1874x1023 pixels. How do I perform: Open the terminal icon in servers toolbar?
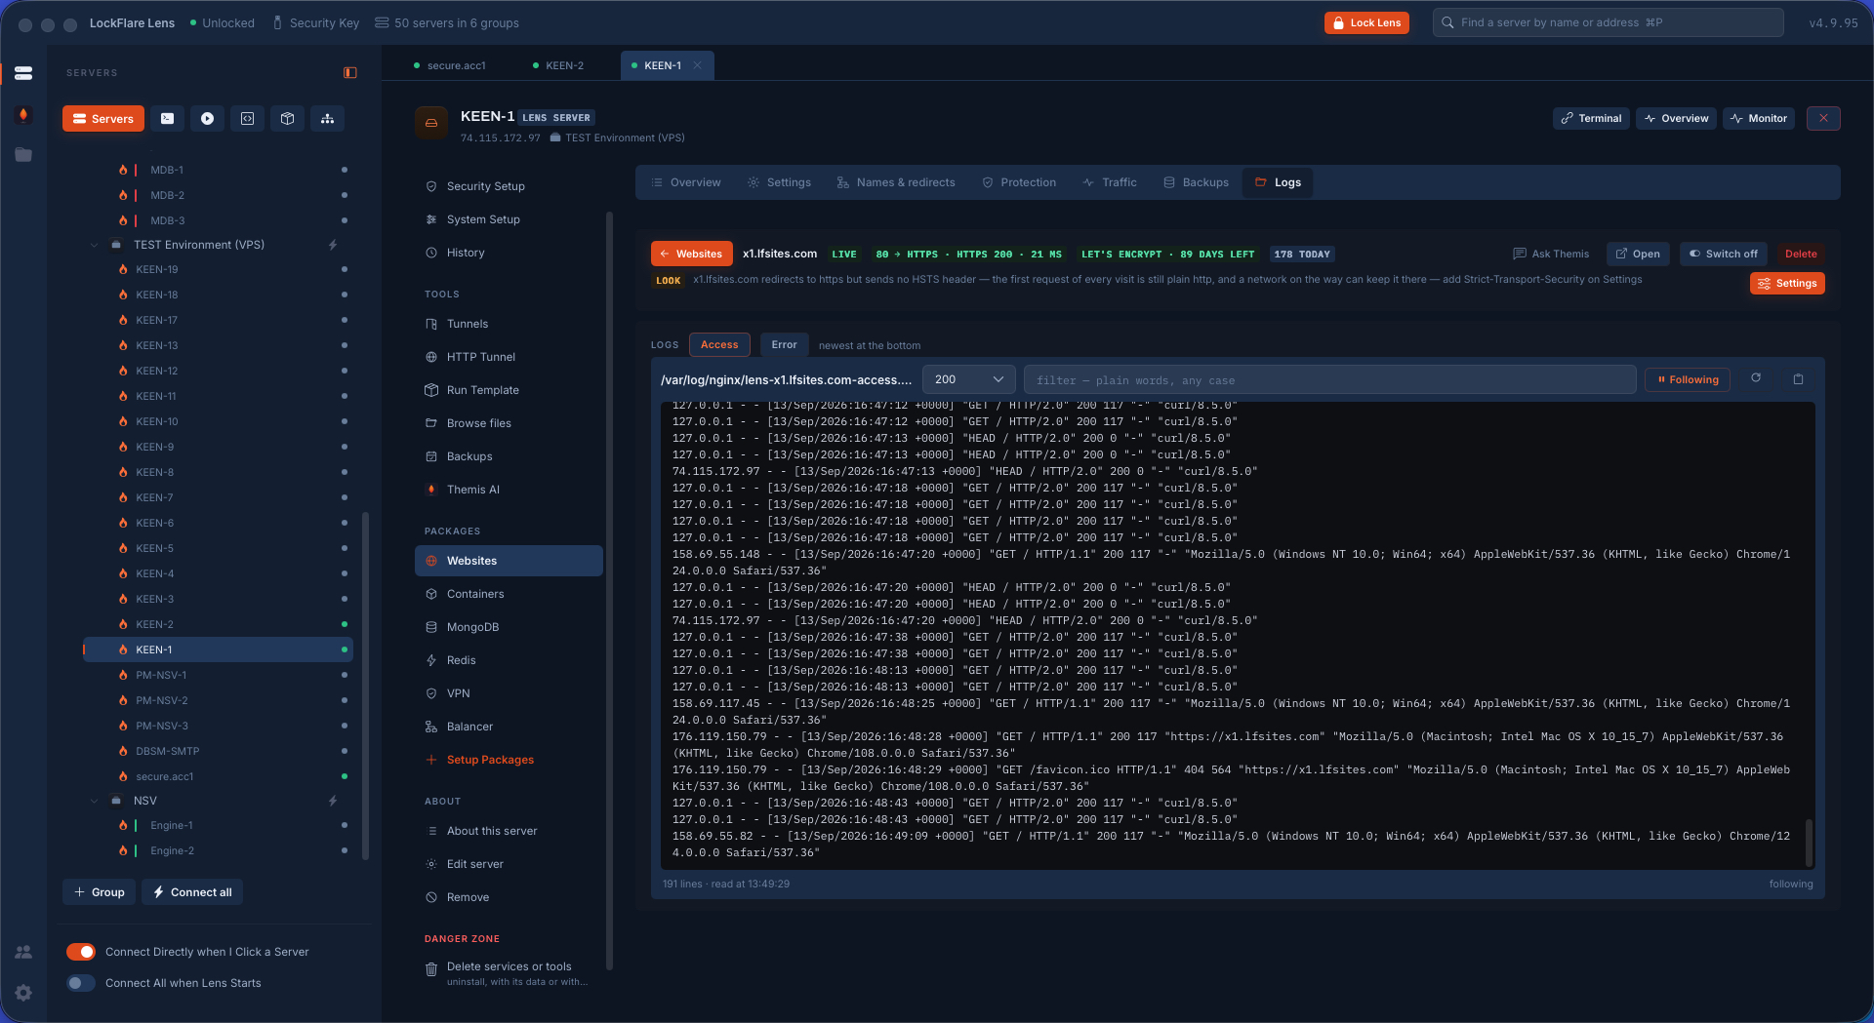(167, 119)
